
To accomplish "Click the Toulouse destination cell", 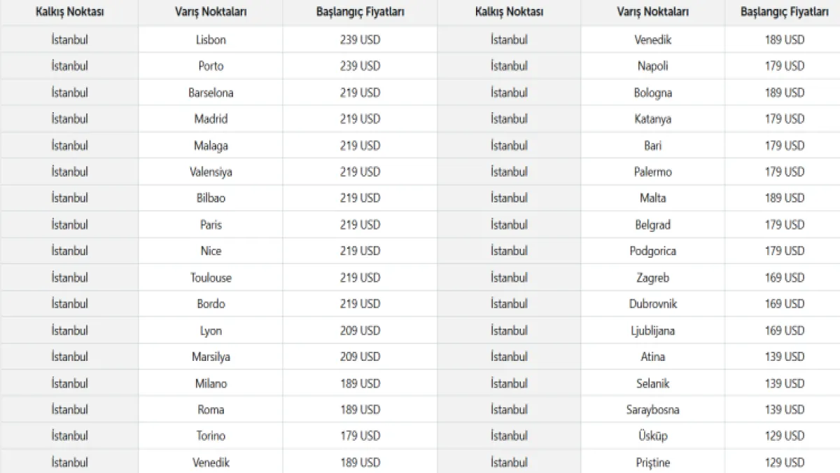I will point(211,277).
